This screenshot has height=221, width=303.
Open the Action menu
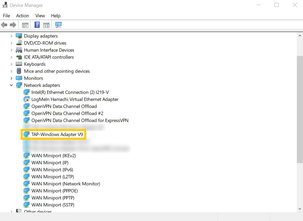pyautogui.click(x=23, y=16)
